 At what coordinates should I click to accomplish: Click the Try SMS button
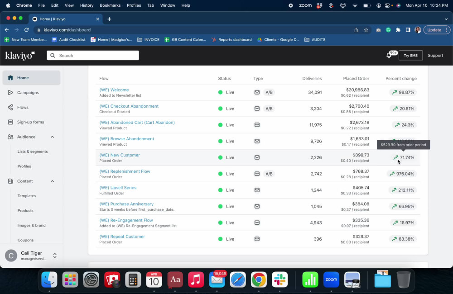pos(410,55)
